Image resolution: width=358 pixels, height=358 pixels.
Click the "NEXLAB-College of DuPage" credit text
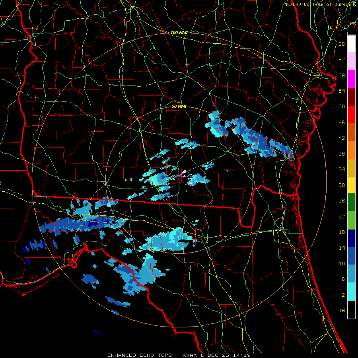pyautogui.click(x=318, y=4)
